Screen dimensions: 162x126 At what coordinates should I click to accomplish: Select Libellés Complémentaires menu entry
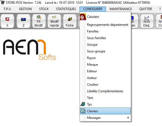pos(105,91)
